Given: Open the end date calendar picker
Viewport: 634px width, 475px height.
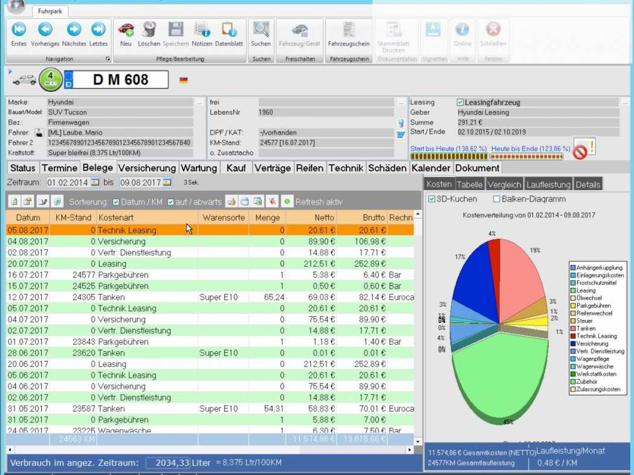Looking at the screenshot, I should click(167, 182).
